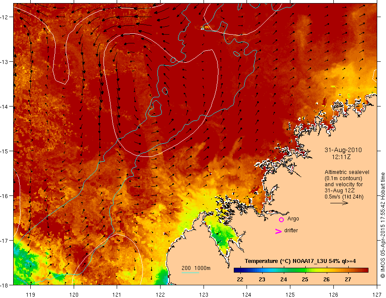Click the latitude axis label -18
This screenshot has width=386, height=298.
[x=5, y=285]
